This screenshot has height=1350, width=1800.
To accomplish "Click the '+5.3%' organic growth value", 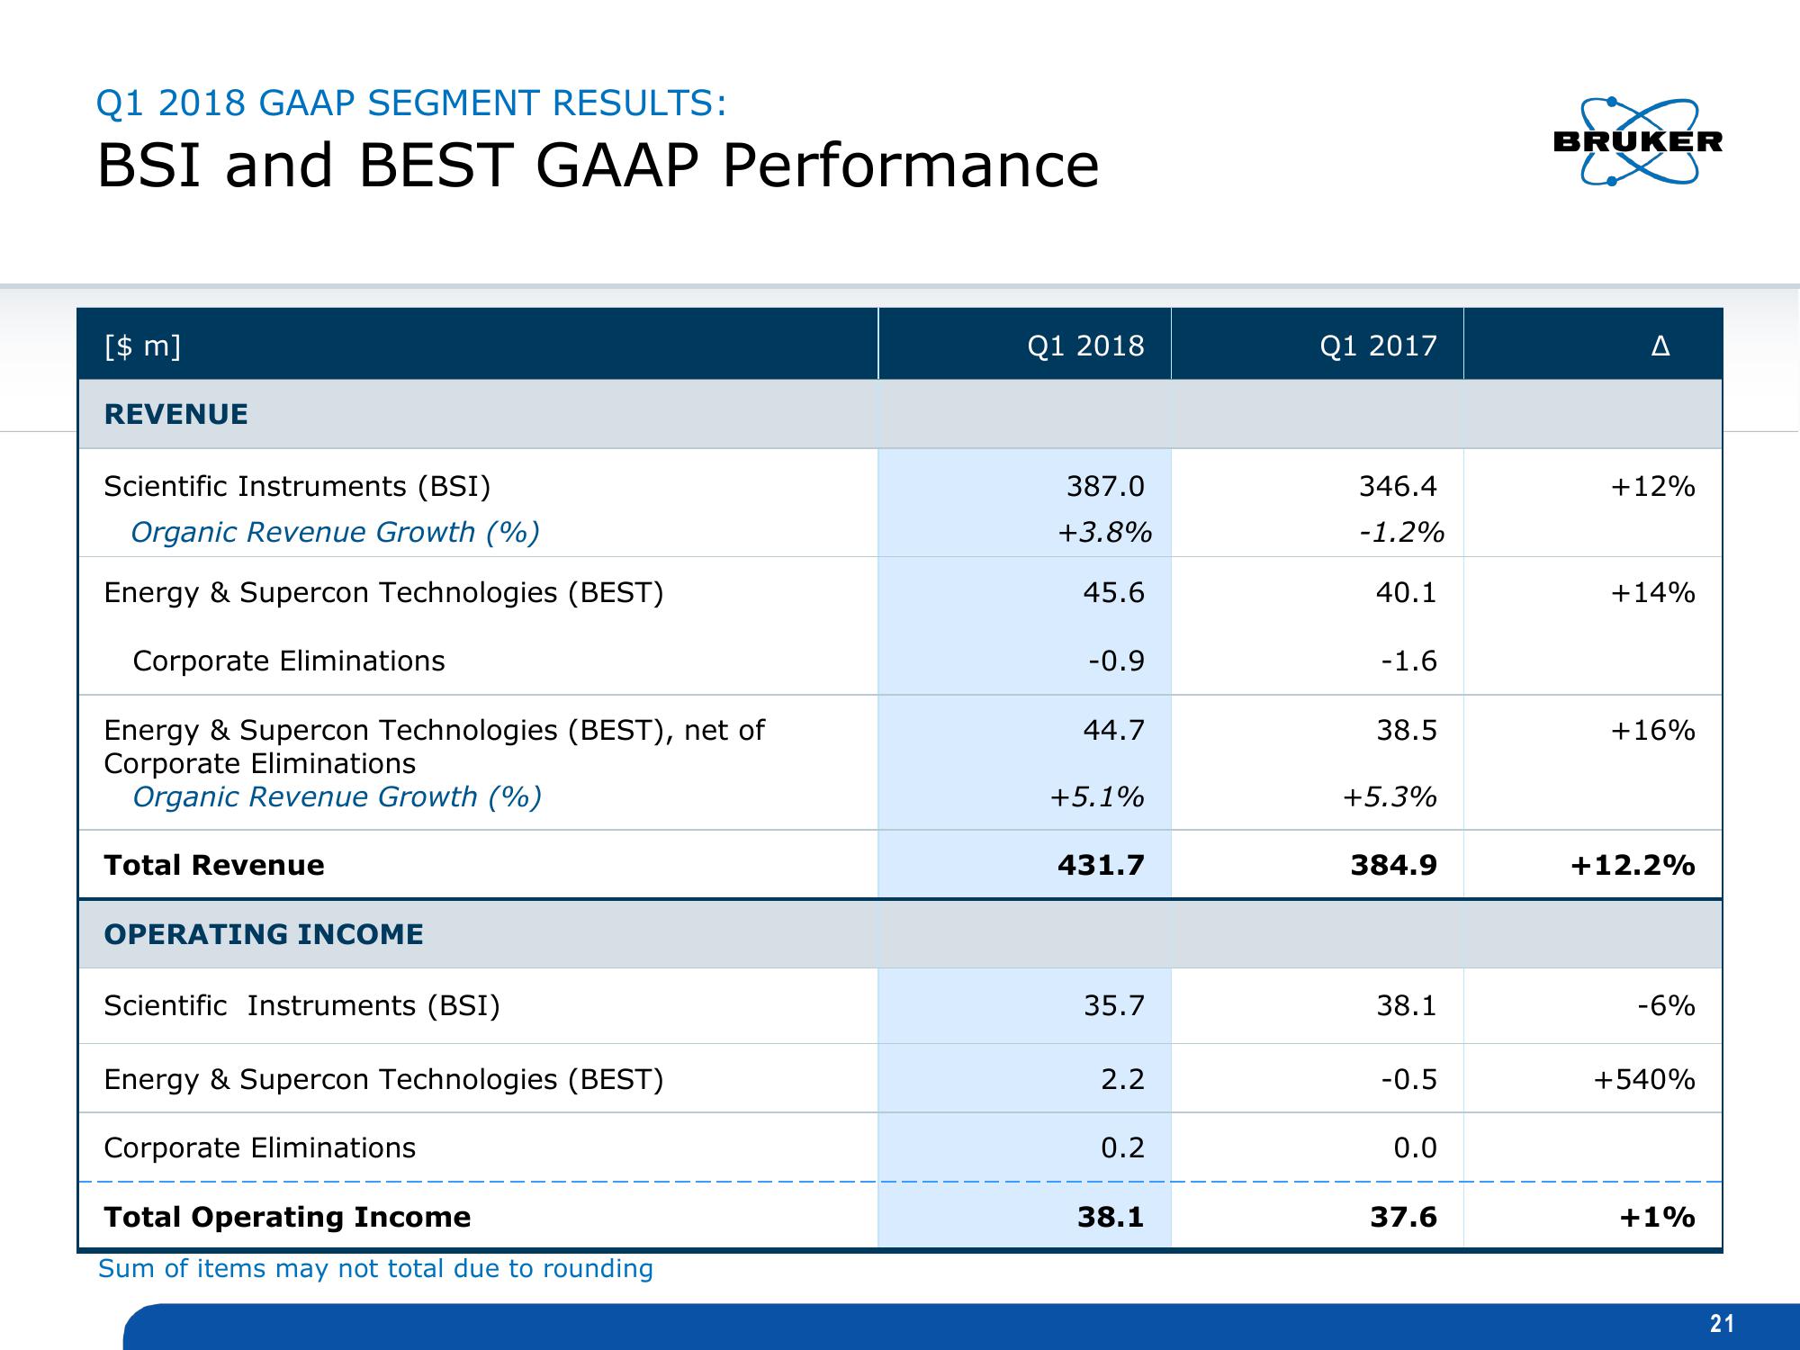I will pyautogui.click(x=1389, y=796).
